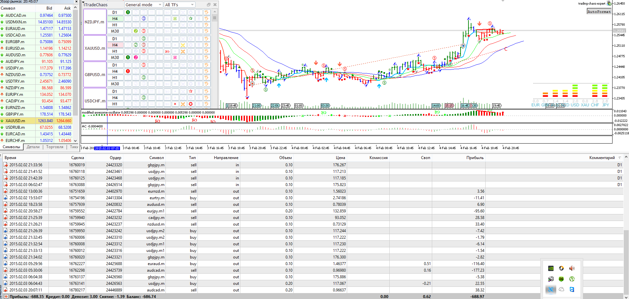629x299 pixels.
Task: Click the hand icon in GBPUSD.m M30 row
Action: pyautogui.click(x=206, y=84)
